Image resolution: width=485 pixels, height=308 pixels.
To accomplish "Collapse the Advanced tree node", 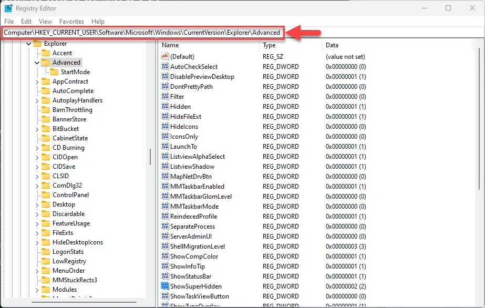I will [37, 63].
